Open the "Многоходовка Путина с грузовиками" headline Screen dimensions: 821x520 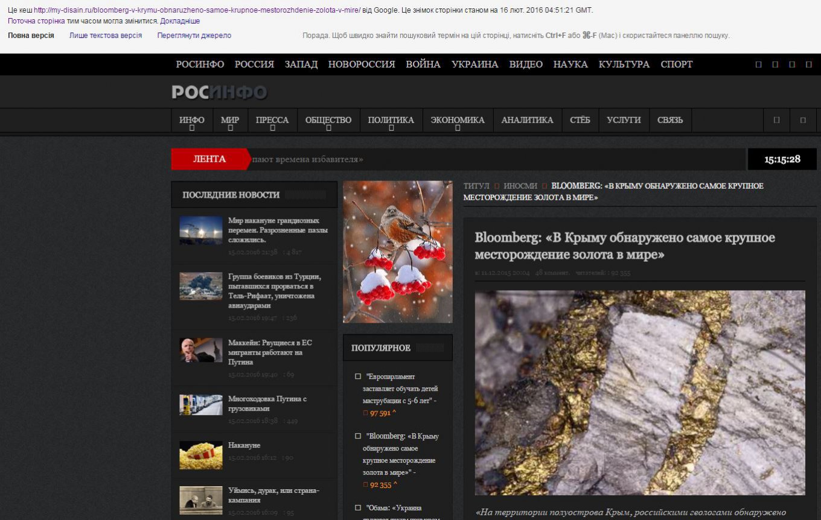pyautogui.click(x=267, y=404)
